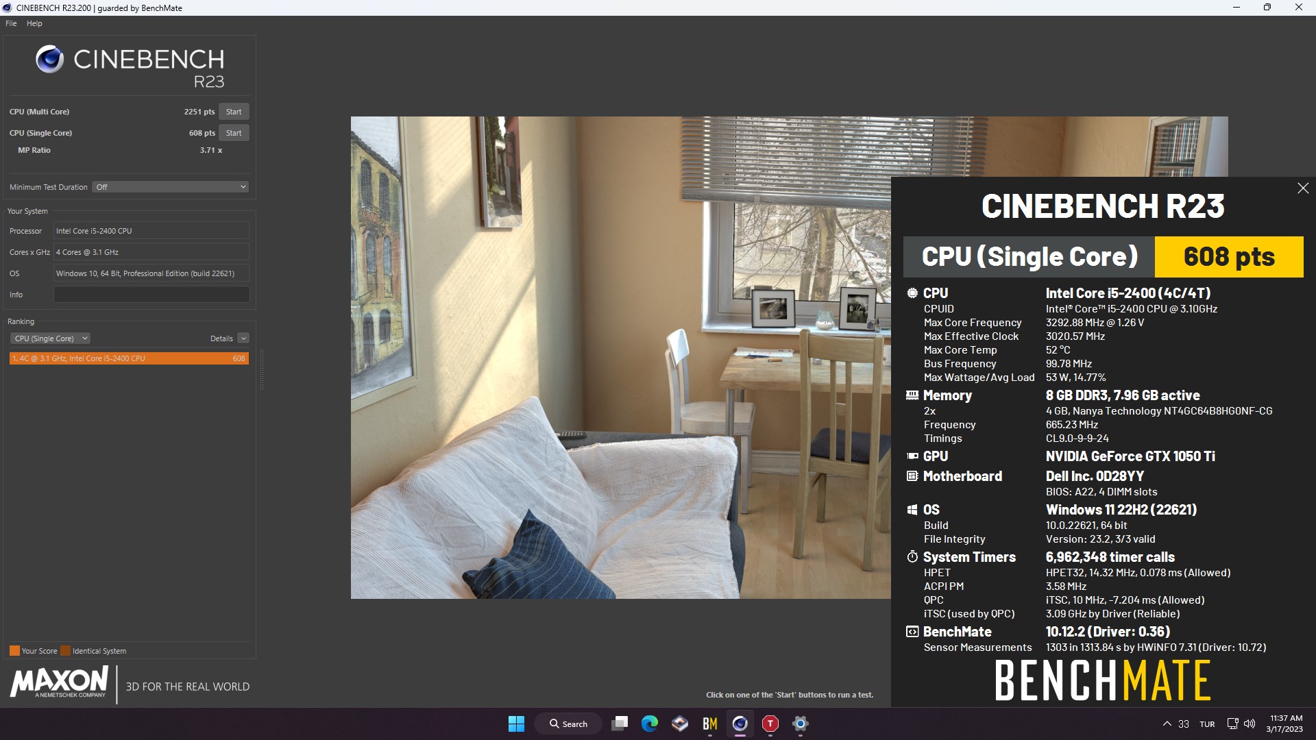1316x740 pixels.
Task: Open Minimum Test Duration dropdown
Action: 170,187
